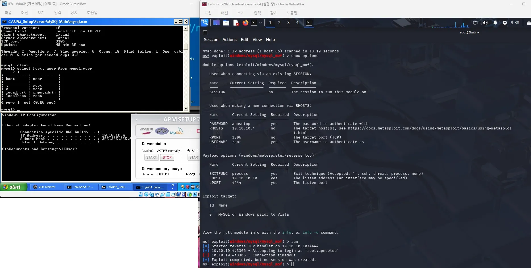
Task: Click the Apache HTTP Server logo
Action: click(146, 131)
